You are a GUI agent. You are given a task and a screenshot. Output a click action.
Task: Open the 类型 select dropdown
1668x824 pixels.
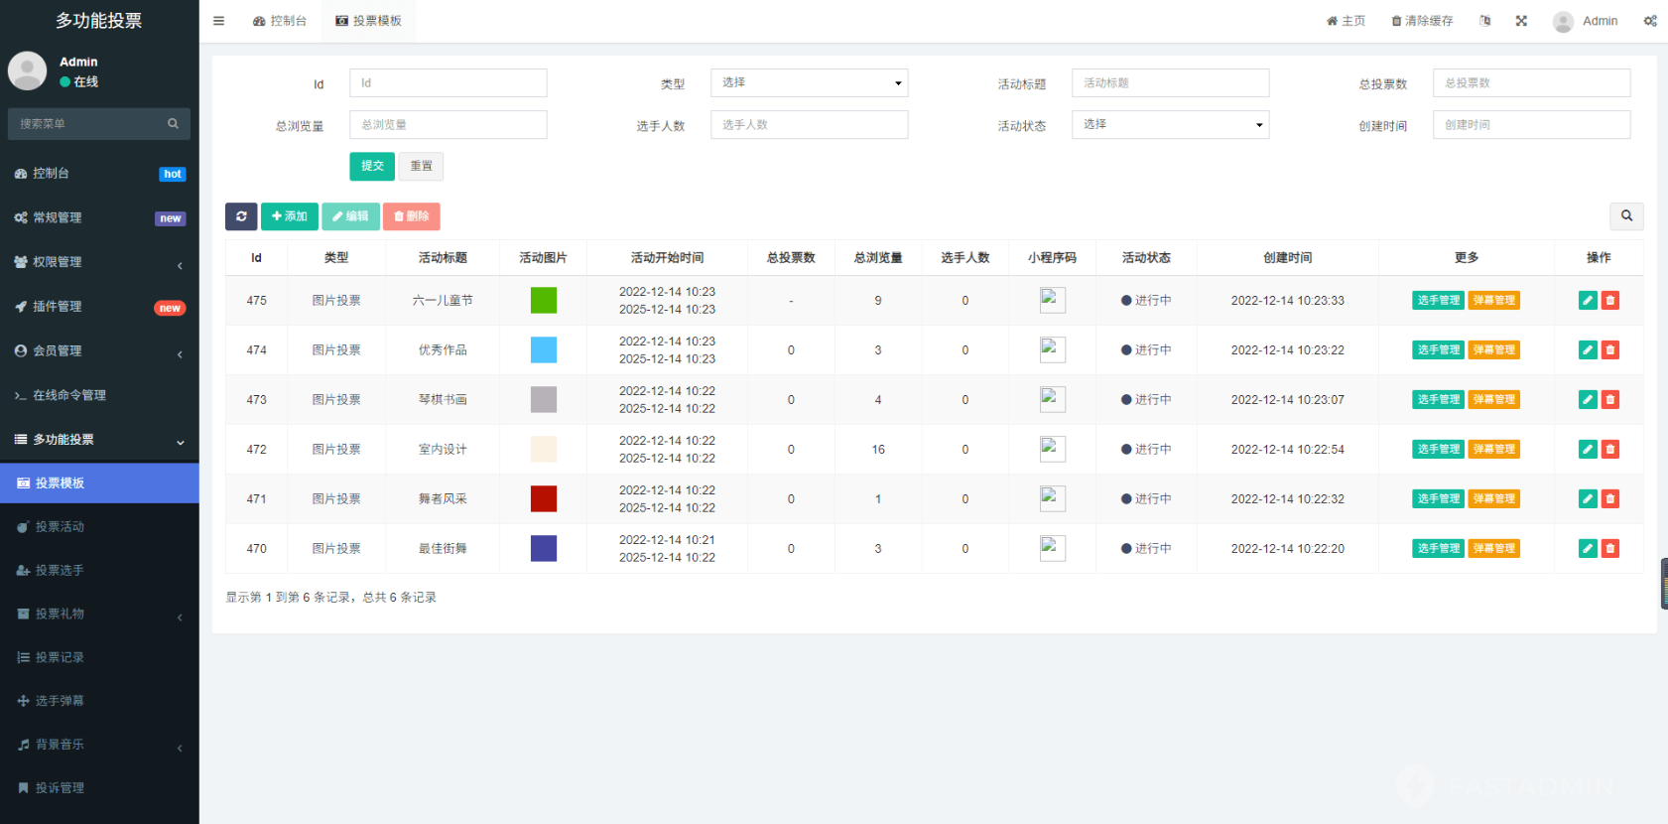[x=810, y=83]
